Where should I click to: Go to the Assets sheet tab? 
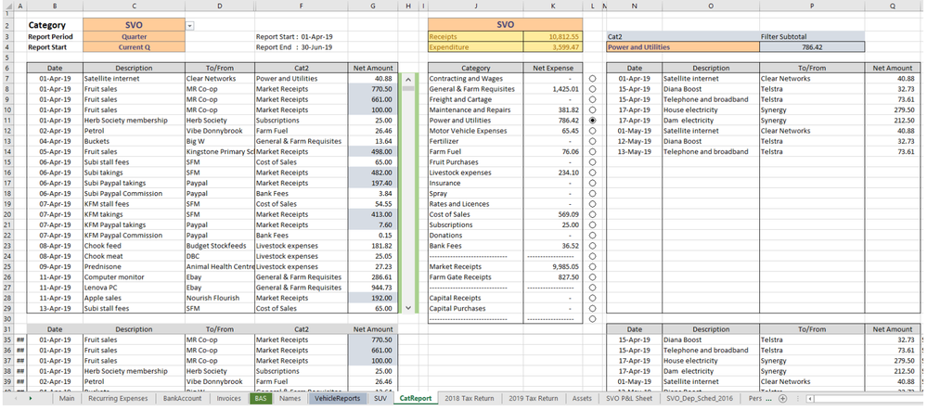click(x=582, y=399)
